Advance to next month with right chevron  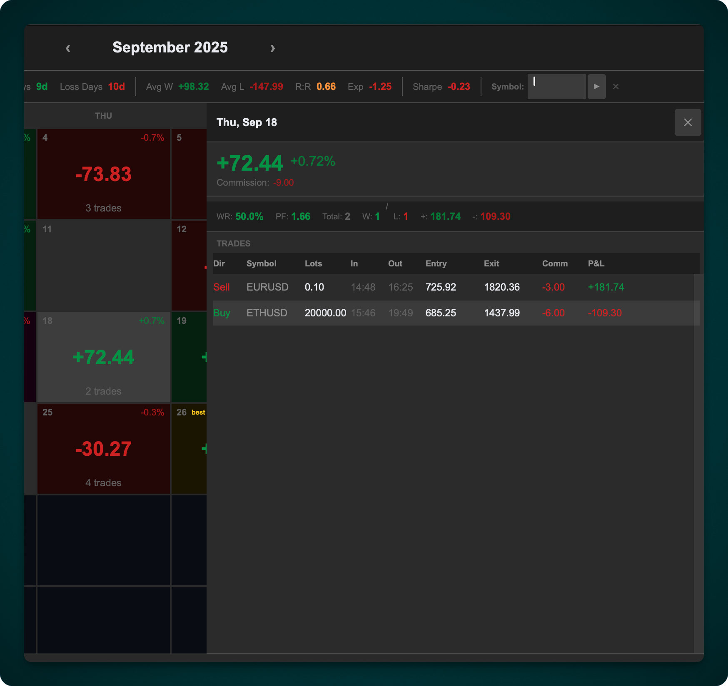click(x=273, y=48)
